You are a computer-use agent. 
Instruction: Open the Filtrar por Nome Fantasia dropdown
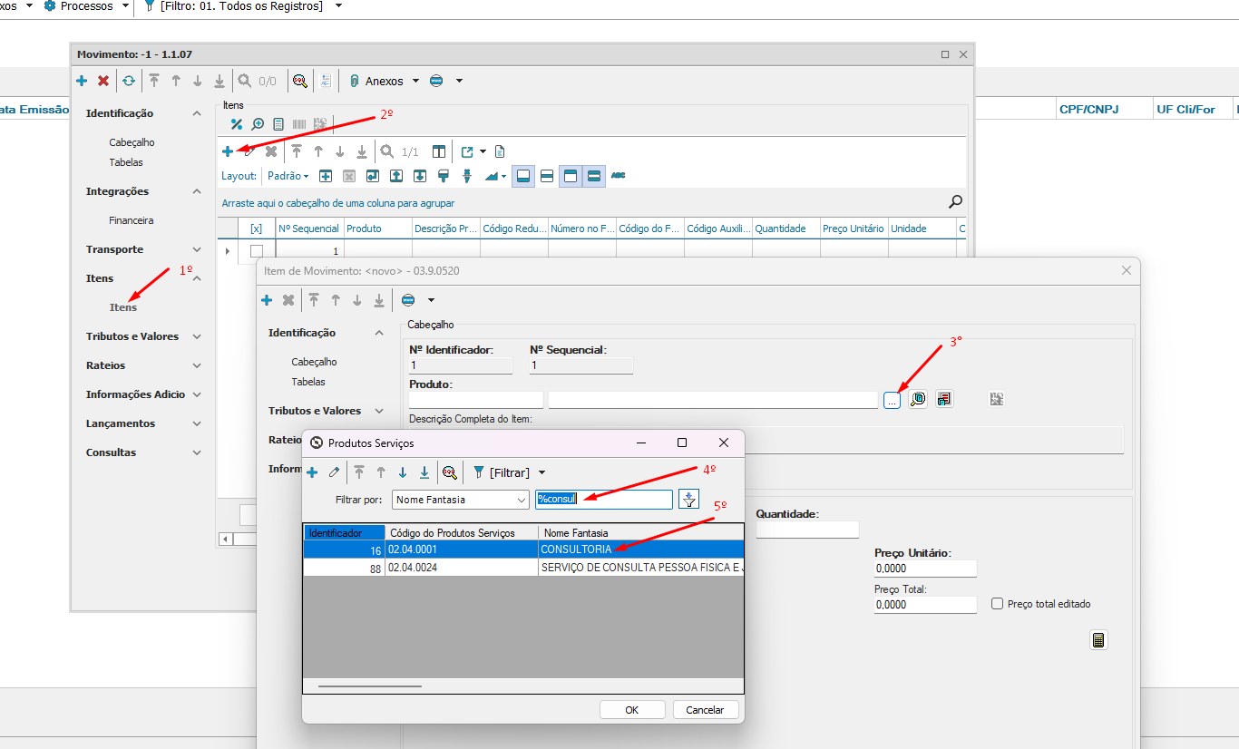point(521,500)
